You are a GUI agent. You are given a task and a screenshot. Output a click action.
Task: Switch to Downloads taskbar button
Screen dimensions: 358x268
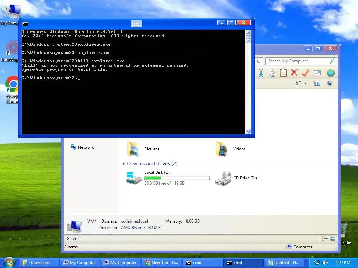(x=39, y=263)
